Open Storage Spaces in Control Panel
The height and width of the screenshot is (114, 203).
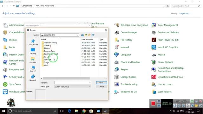pyautogui.click(x=125, y=77)
